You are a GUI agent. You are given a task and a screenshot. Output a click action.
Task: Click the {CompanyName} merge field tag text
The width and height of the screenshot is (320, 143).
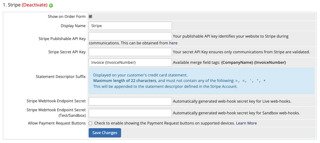tap(237, 63)
